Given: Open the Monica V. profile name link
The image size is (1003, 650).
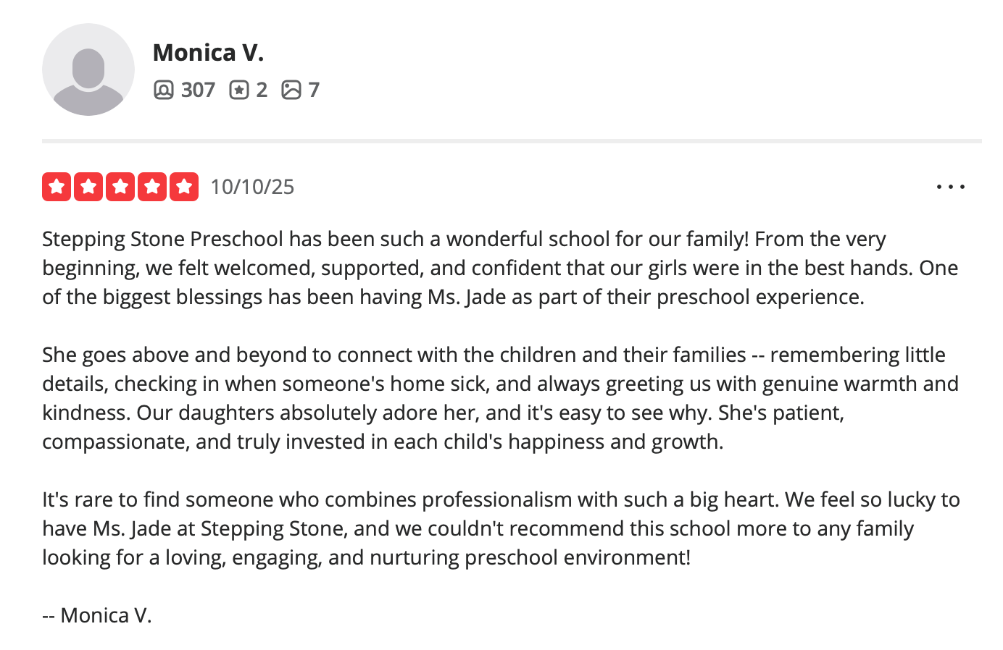Looking at the screenshot, I should click(208, 52).
